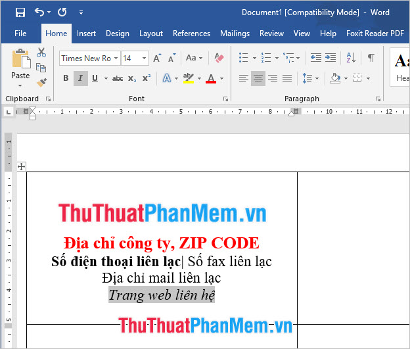Apply Text Effects and Typography
Image resolution: width=410 pixels, height=349 pixels.
167,78
